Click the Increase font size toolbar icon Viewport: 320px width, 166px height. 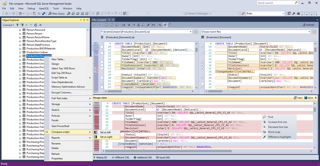pyautogui.click(x=129, y=25)
